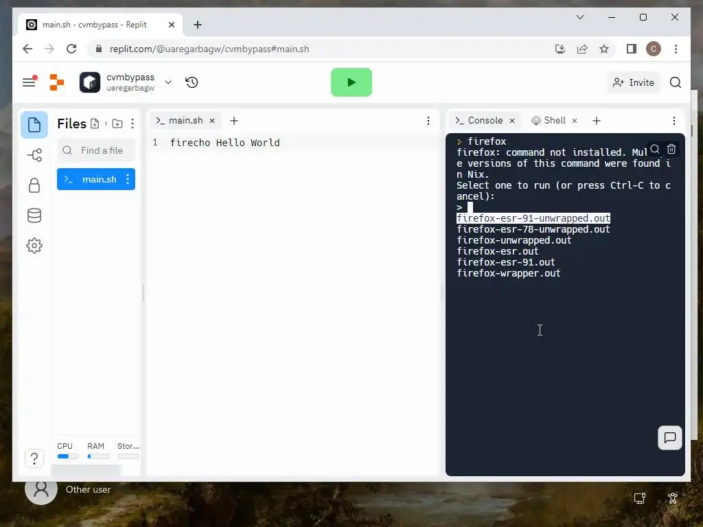Select the main.sh file in the file tree
The width and height of the screenshot is (703, 527).
(x=96, y=179)
